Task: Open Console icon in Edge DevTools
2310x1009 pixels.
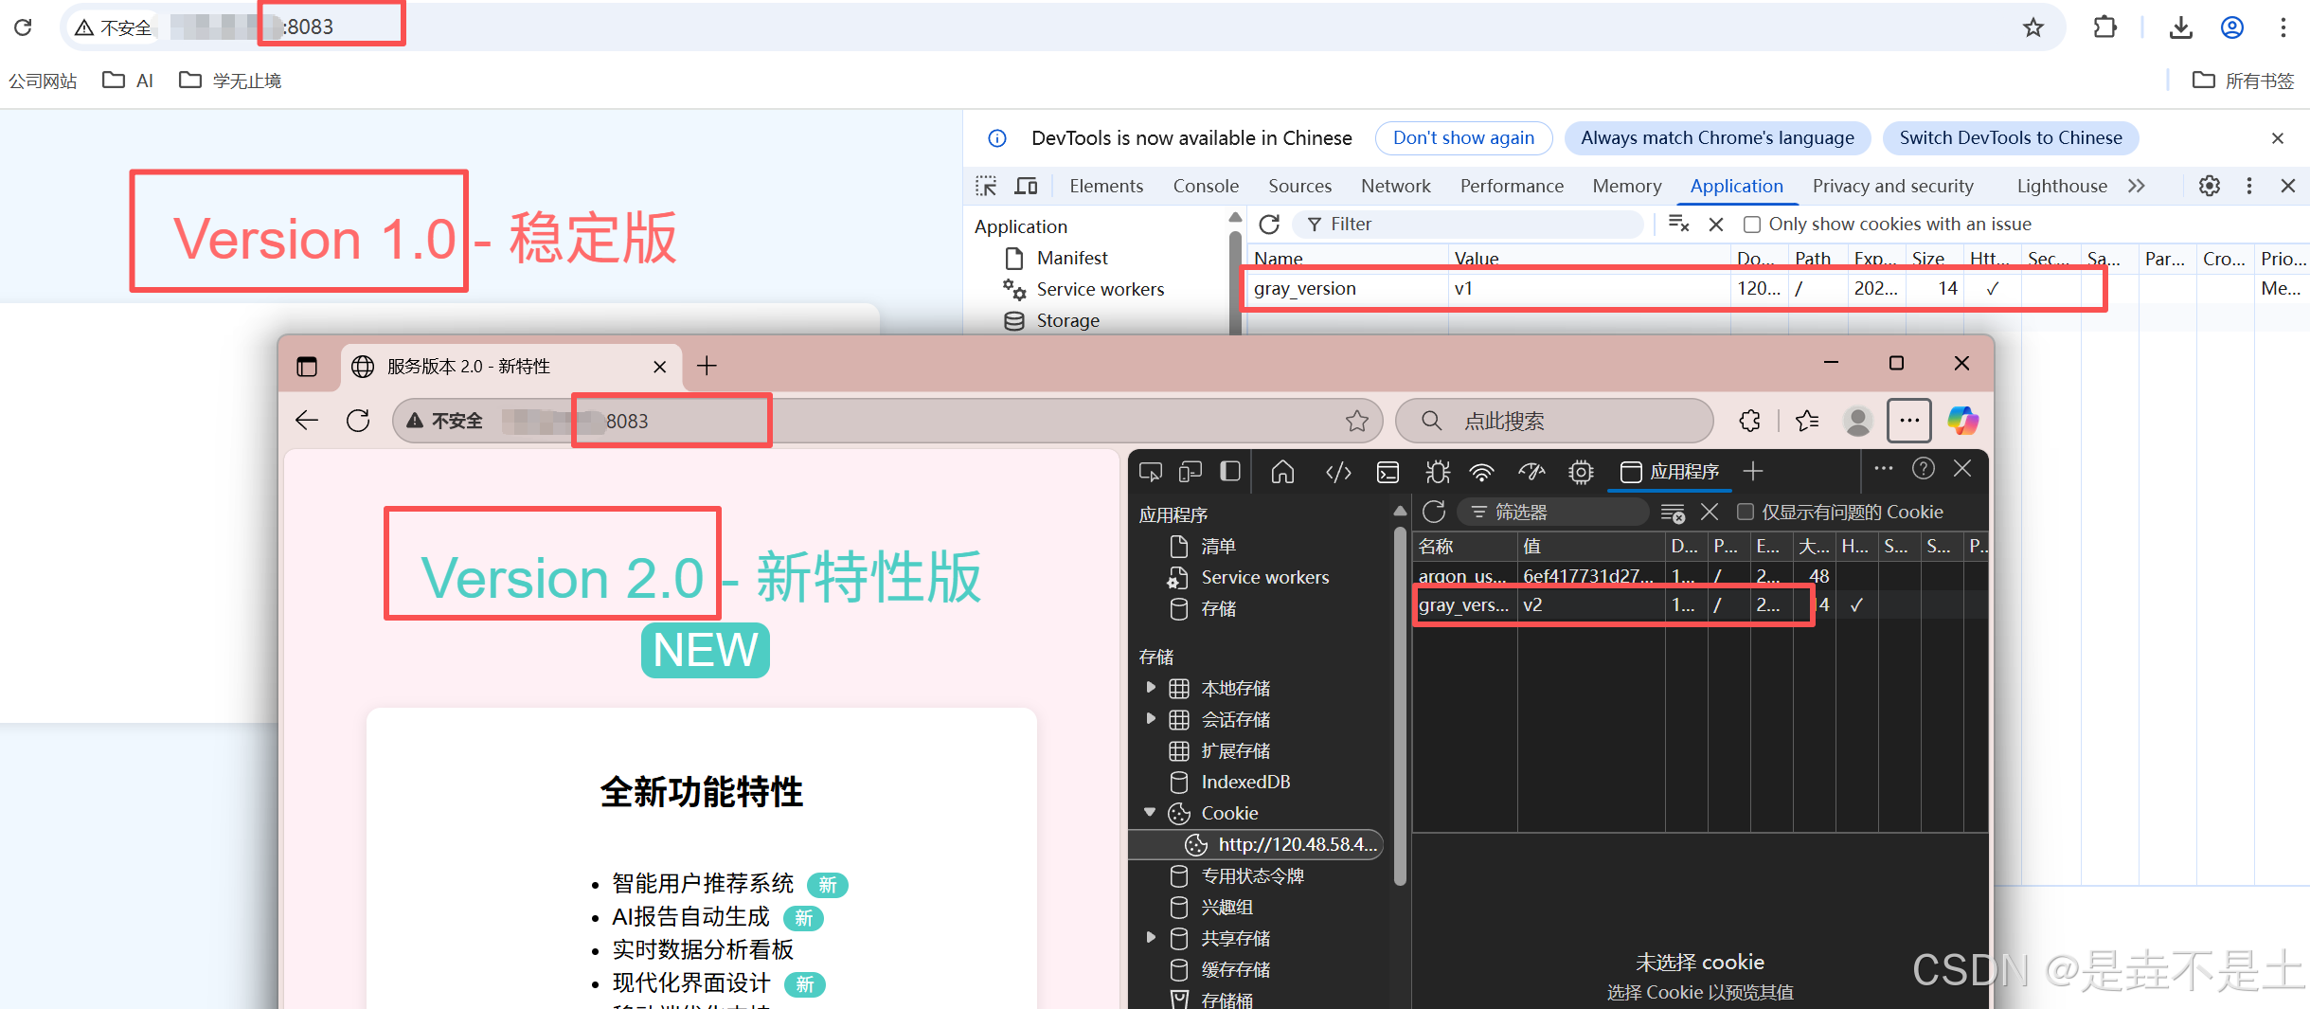Action: 1388,471
